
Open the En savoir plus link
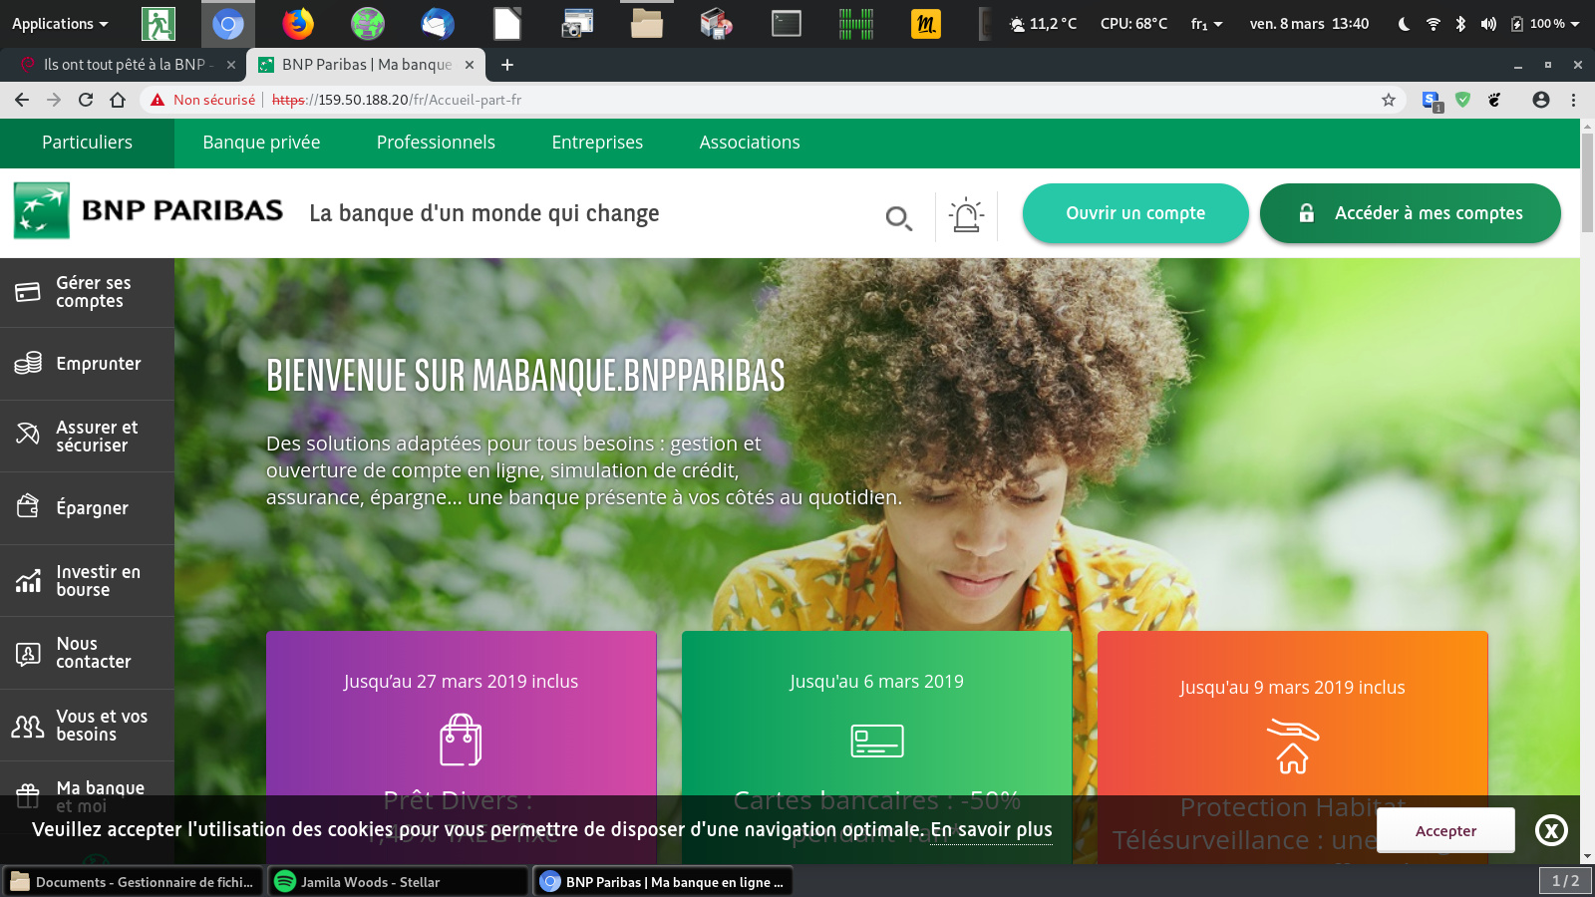991,830
